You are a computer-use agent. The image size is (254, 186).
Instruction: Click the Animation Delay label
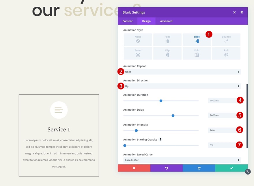click(134, 110)
